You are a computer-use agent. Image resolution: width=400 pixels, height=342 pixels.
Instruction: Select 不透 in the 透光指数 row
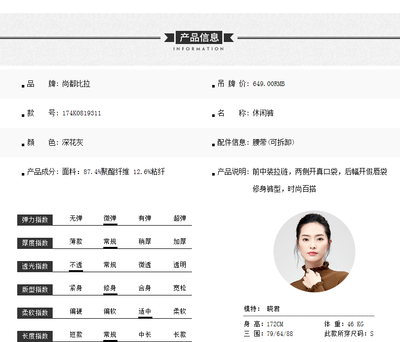76,265
